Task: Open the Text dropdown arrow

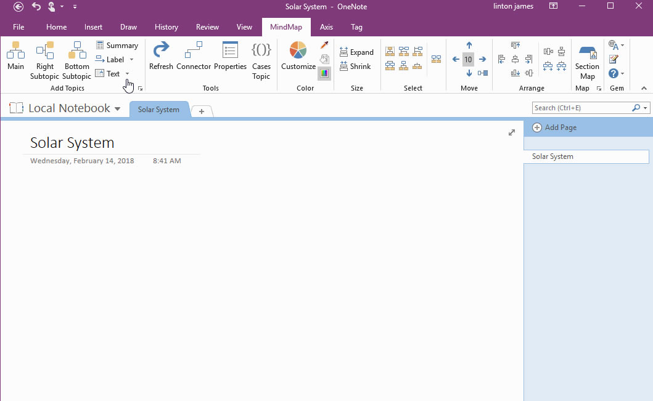Action: tap(128, 73)
